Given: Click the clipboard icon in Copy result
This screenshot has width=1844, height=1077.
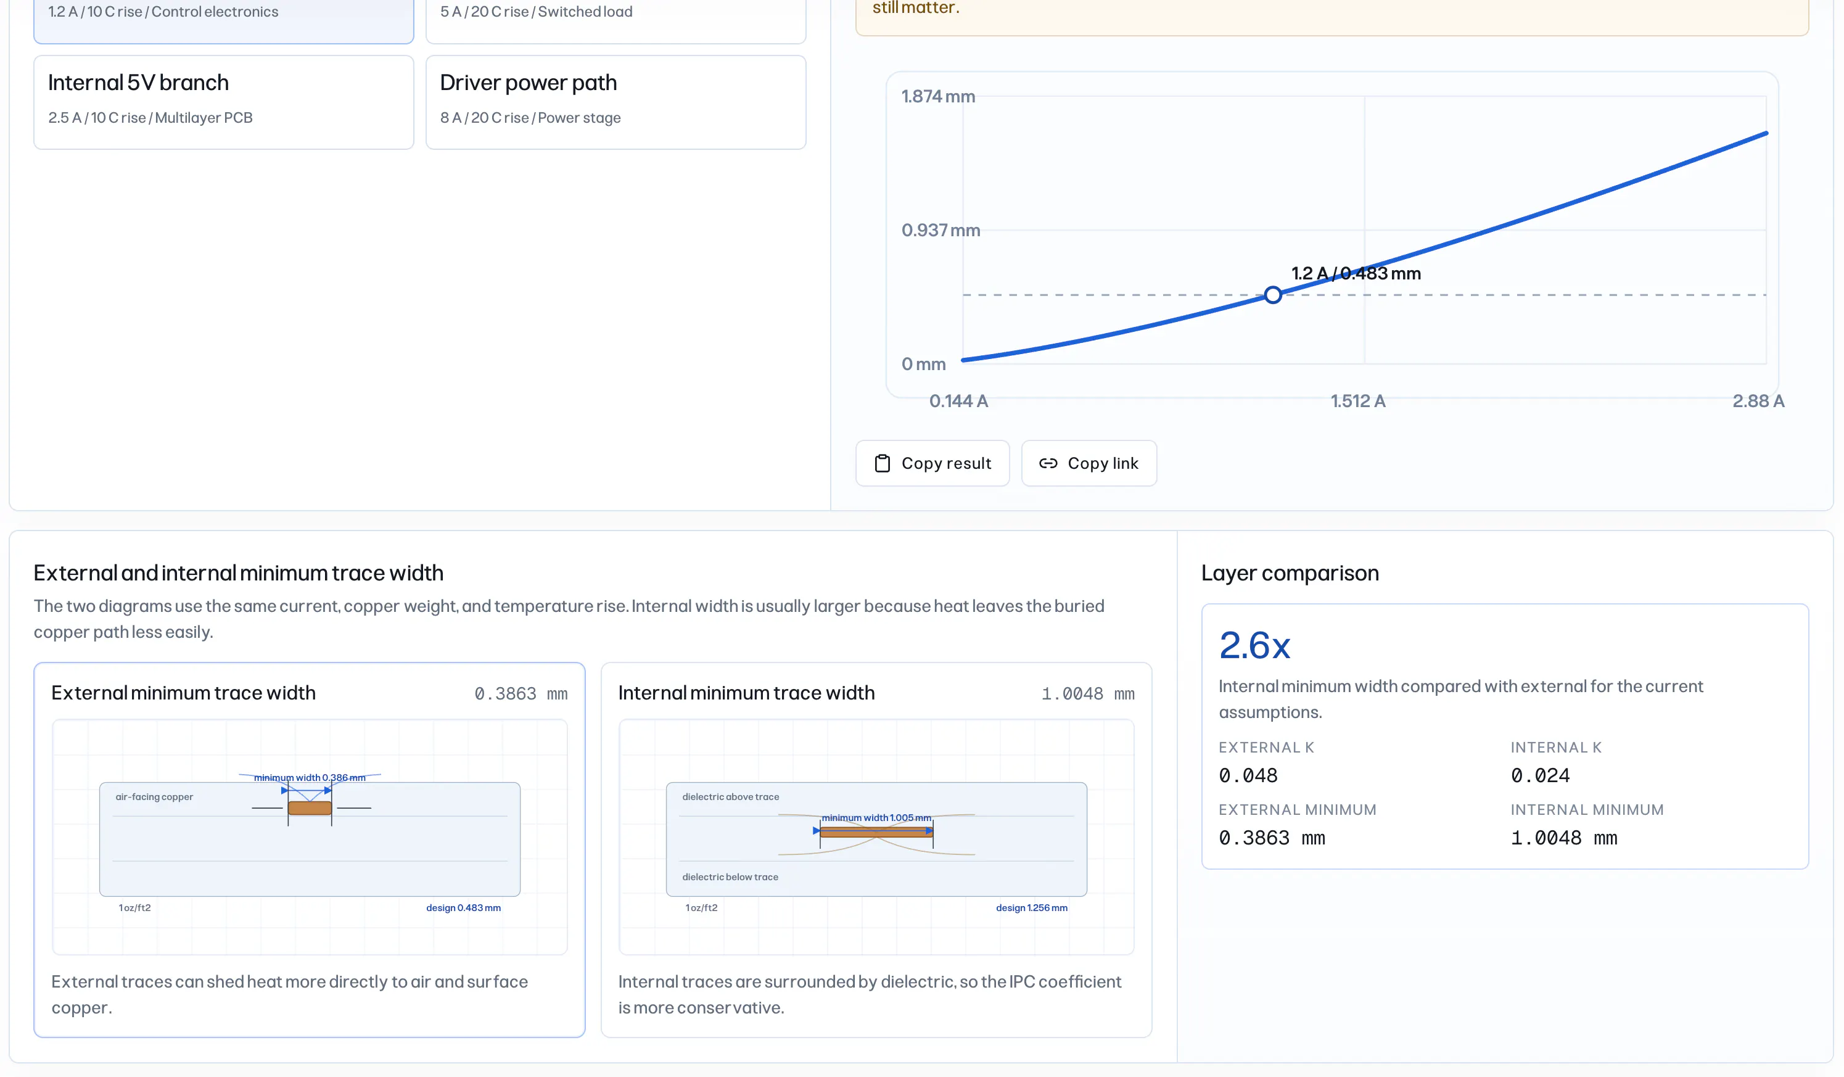Looking at the screenshot, I should tap(883, 463).
